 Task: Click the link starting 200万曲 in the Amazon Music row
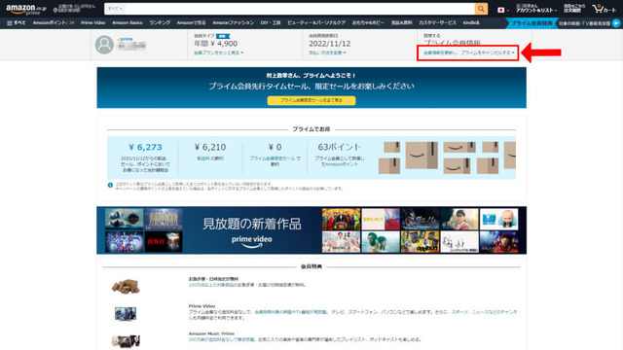(222, 339)
